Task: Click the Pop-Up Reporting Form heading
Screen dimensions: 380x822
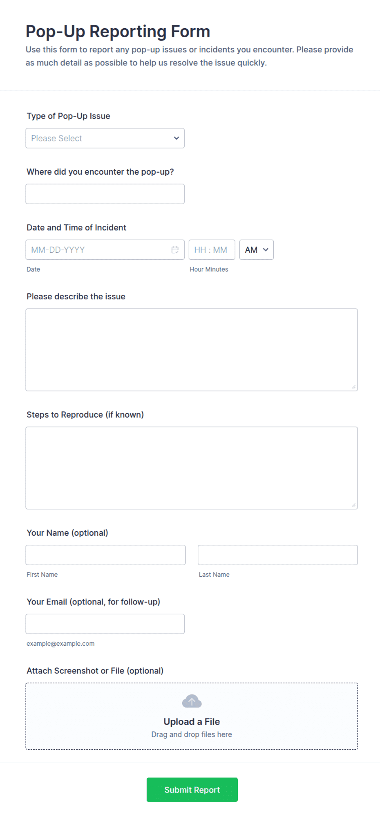Action: 118,31
